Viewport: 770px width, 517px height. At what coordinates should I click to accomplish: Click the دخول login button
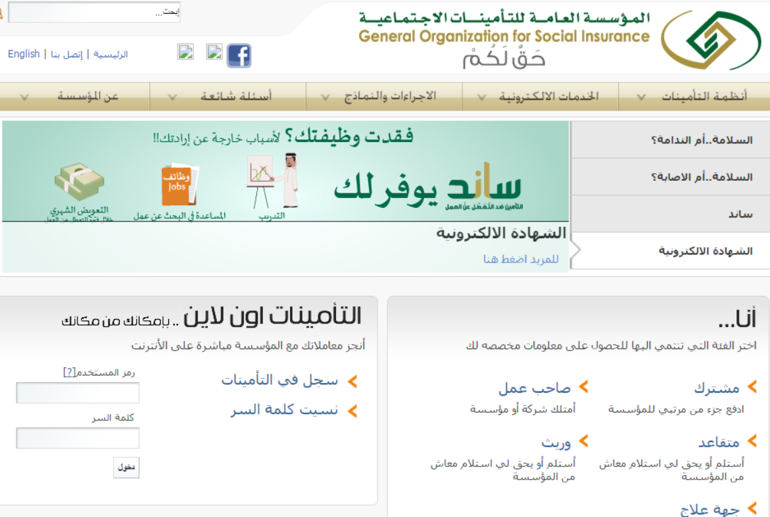tap(126, 468)
